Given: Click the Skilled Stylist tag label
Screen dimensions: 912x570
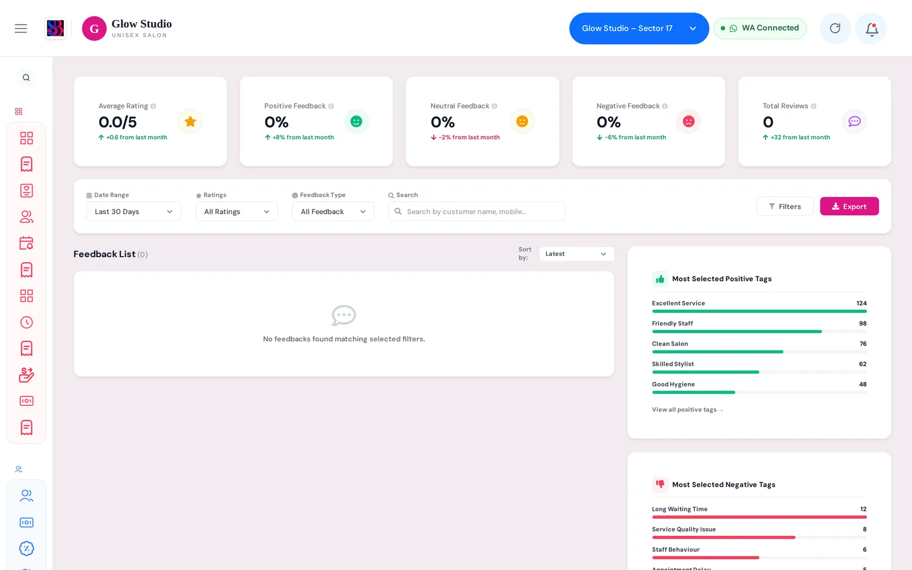Looking at the screenshot, I should coord(673,364).
